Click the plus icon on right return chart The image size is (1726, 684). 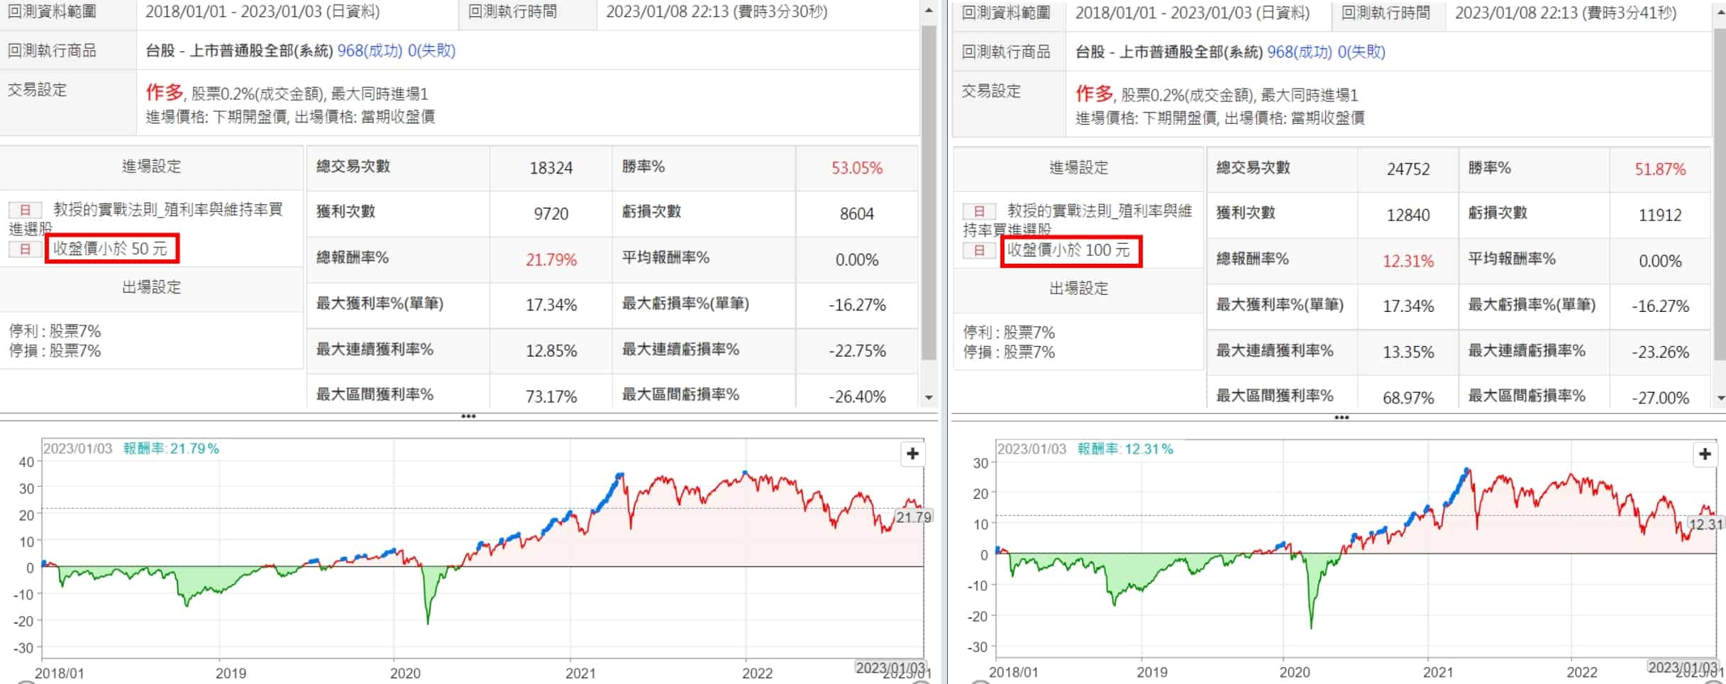point(1705,454)
